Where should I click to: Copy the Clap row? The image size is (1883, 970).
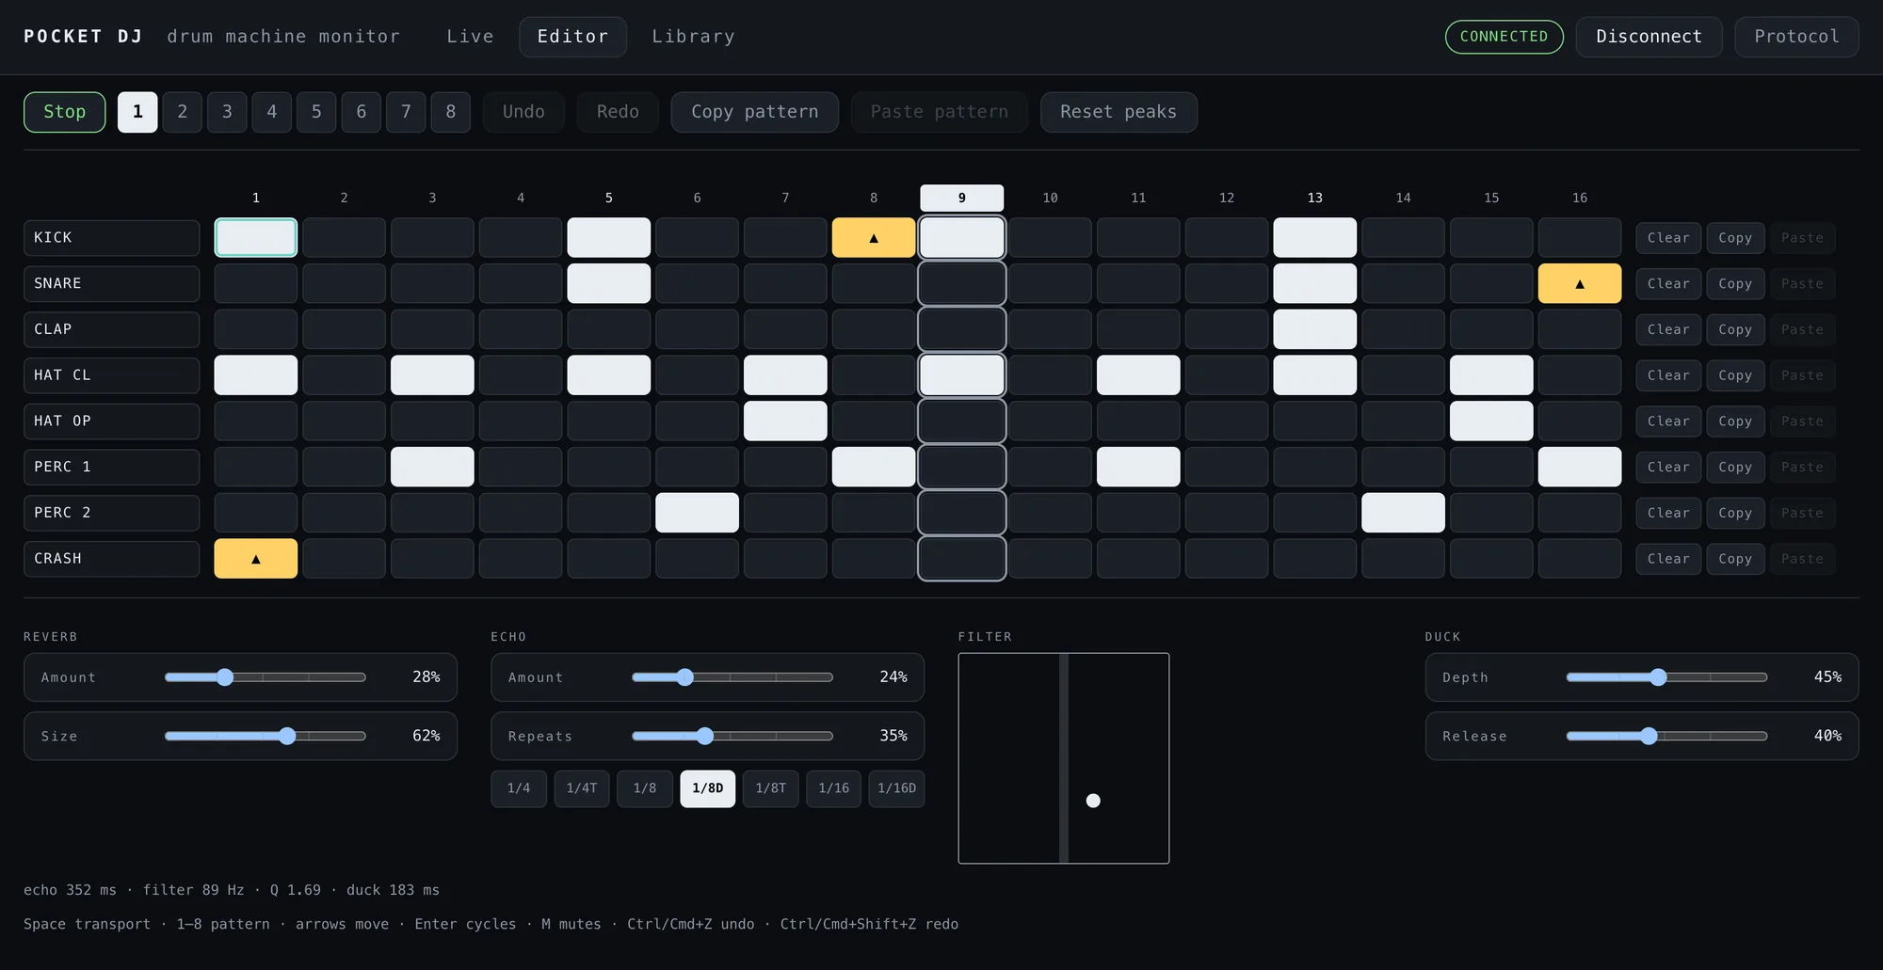[1734, 329]
